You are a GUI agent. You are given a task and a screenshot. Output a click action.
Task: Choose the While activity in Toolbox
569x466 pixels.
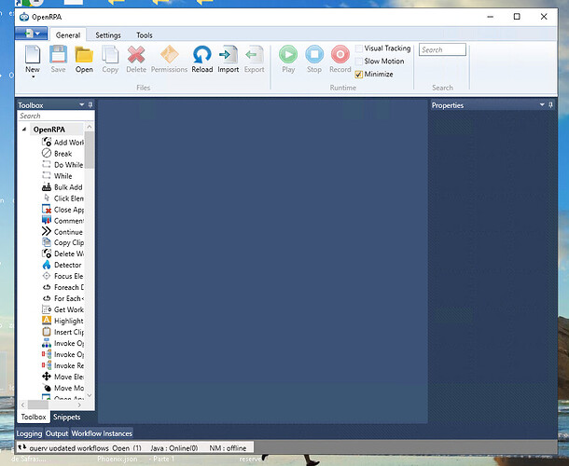tap(57, 176)
